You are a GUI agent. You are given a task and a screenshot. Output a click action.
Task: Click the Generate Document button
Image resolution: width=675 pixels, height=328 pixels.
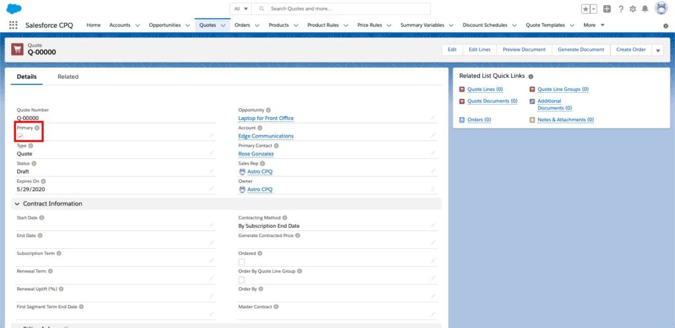pyautogui.click(x=581, y=49)
